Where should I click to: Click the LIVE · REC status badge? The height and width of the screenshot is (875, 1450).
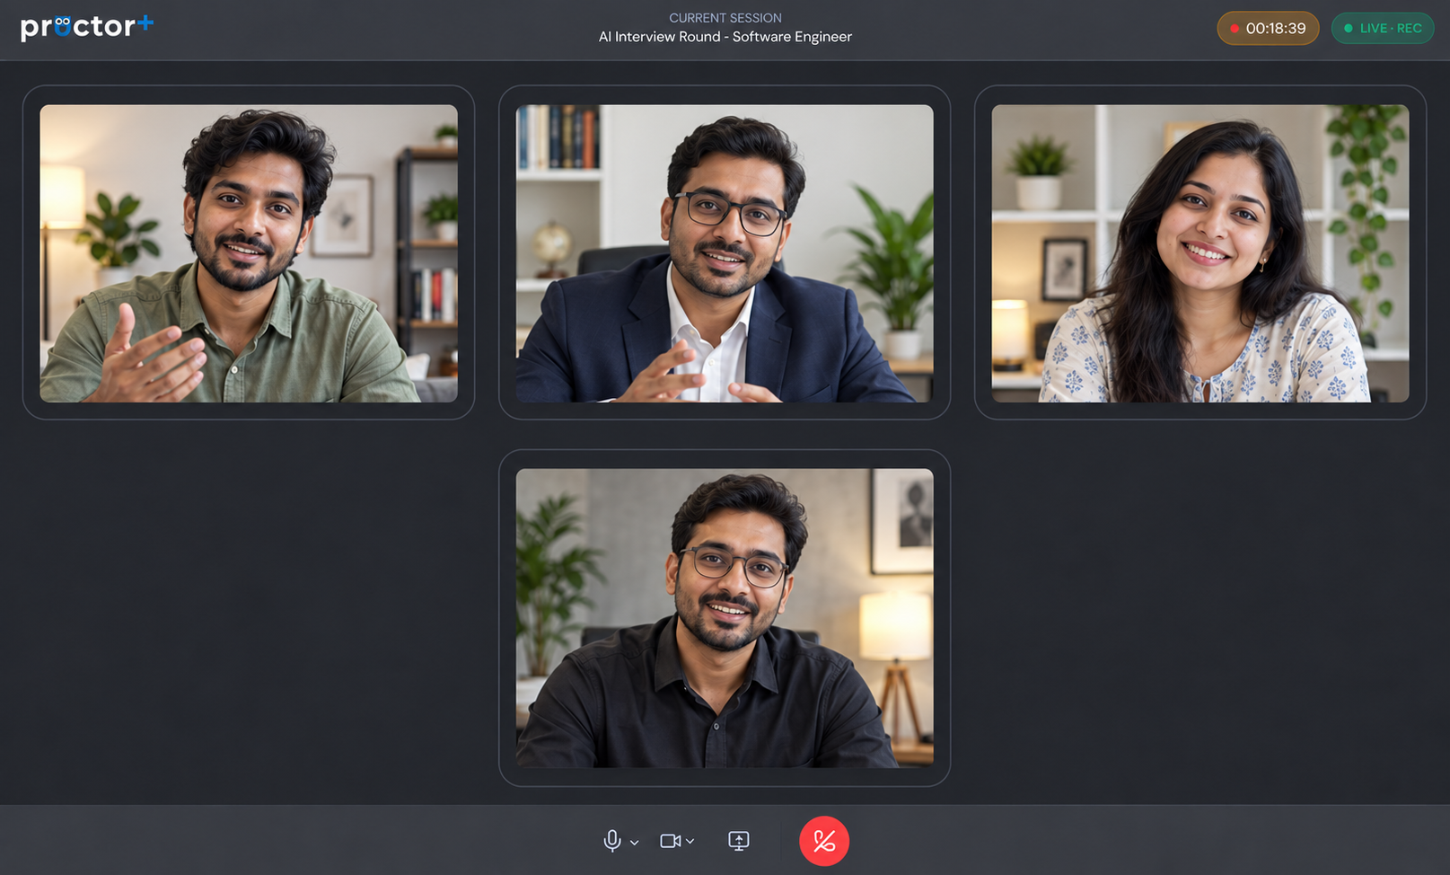coord(1383,28)
